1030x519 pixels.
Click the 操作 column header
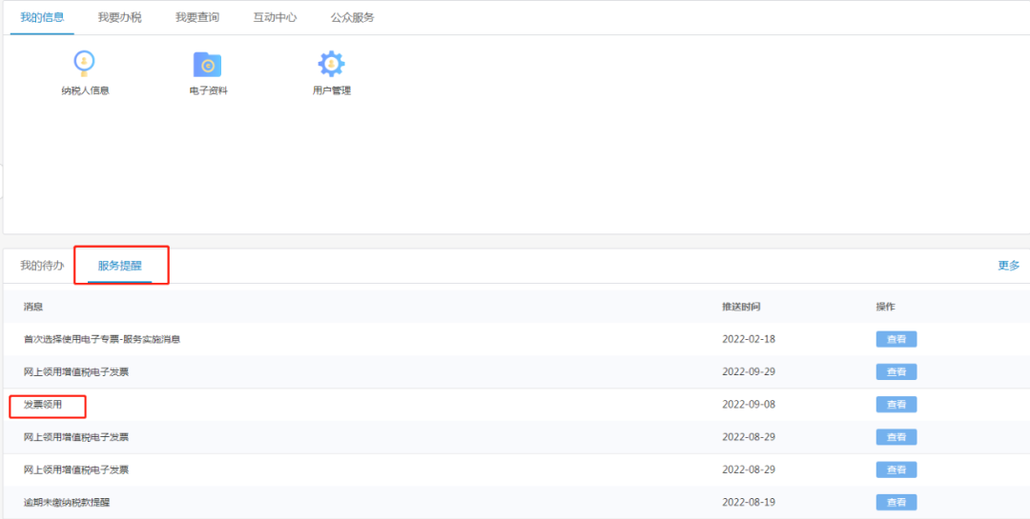[x=885, y=307]
